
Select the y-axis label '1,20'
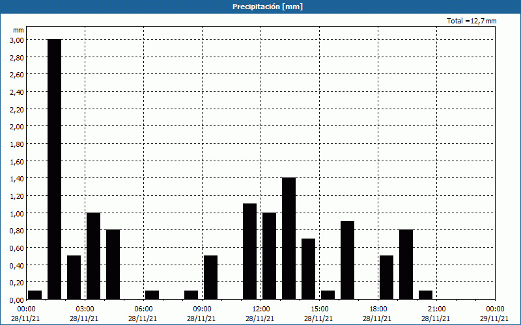(18, 196)
